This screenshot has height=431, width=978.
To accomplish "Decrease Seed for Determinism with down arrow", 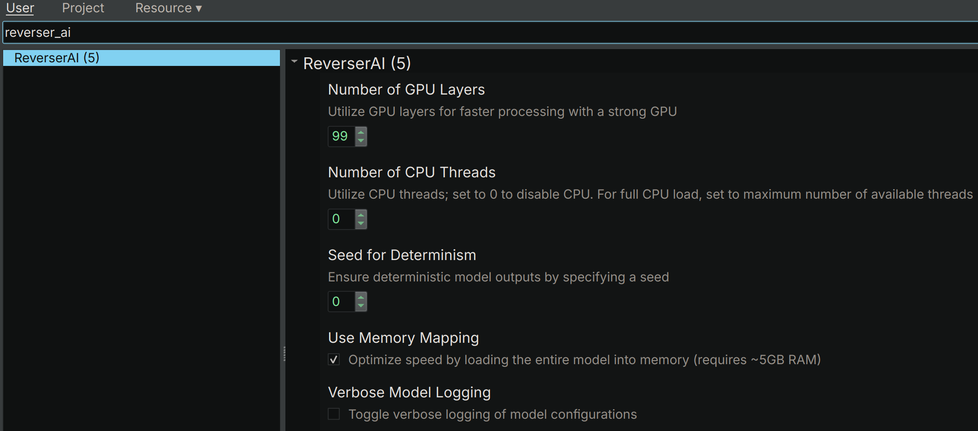I will point(361,306).
